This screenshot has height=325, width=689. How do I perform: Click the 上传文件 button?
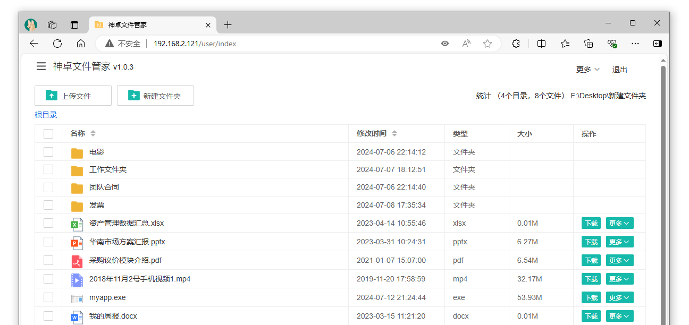[x=73, y=96]
